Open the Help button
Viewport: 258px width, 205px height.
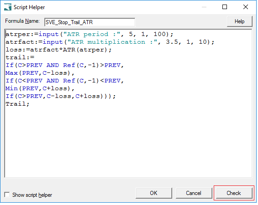tap(239, 21)
